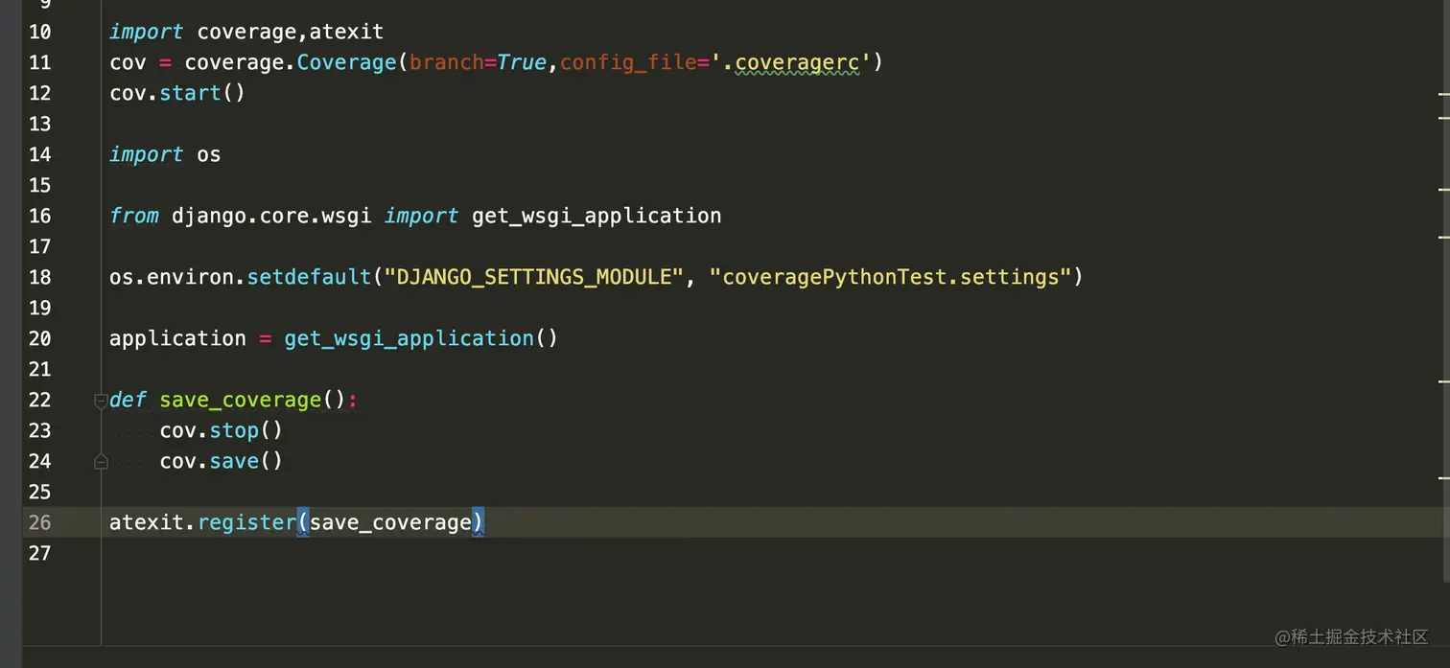Screen dimensions: 1450x668
Task: Click line number 22 in the gutter
Action: [39, 400]
